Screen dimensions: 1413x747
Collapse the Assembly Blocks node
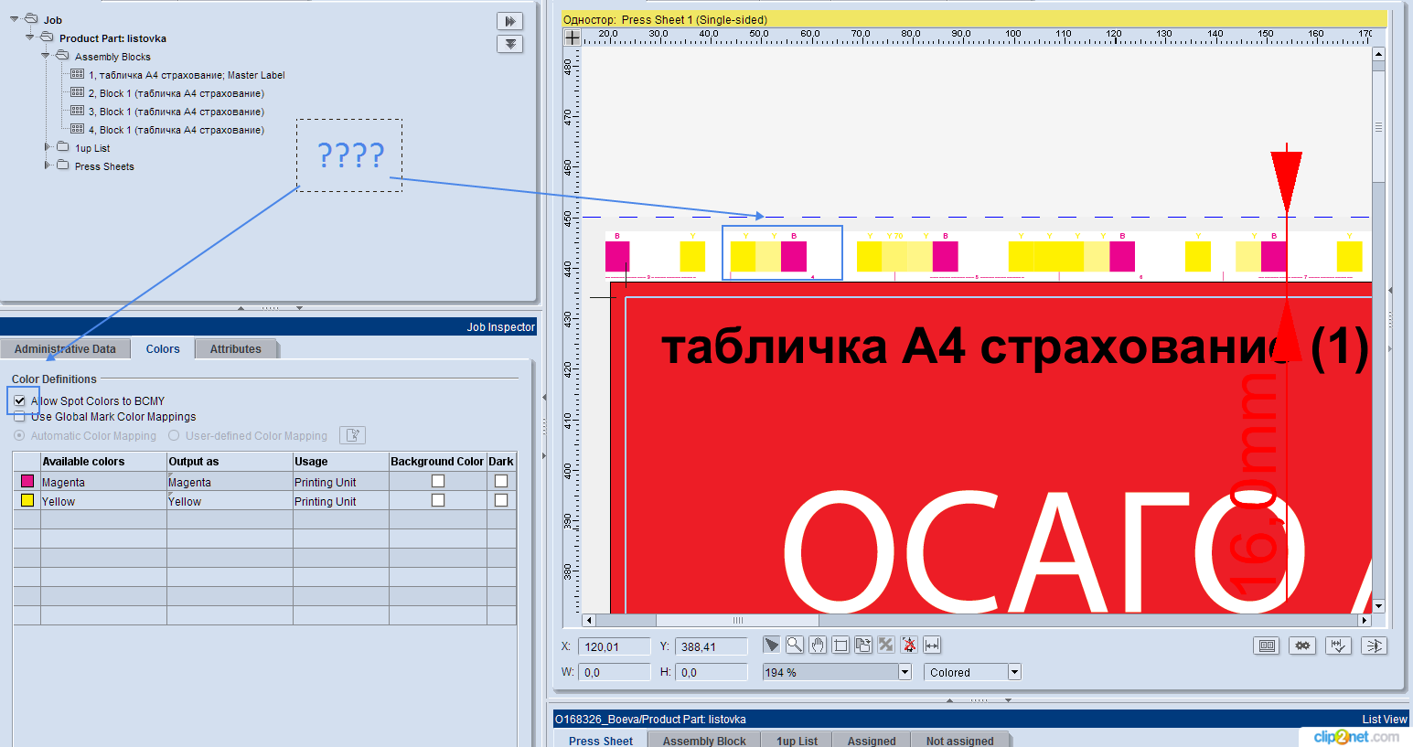tap(46, 56)
